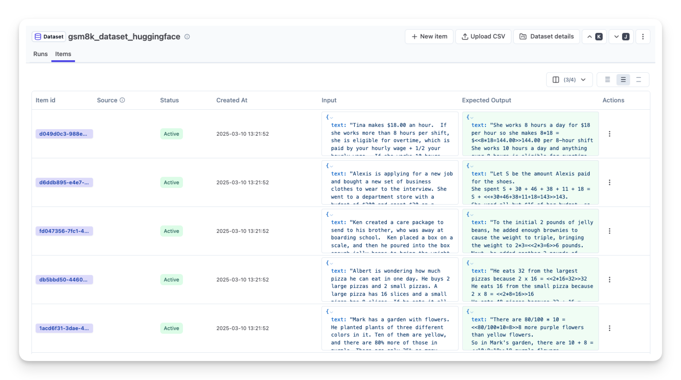Viewport: 681px width, 380px height.
Task: Open the Dataset details button
Action: (x=546, y=37)
